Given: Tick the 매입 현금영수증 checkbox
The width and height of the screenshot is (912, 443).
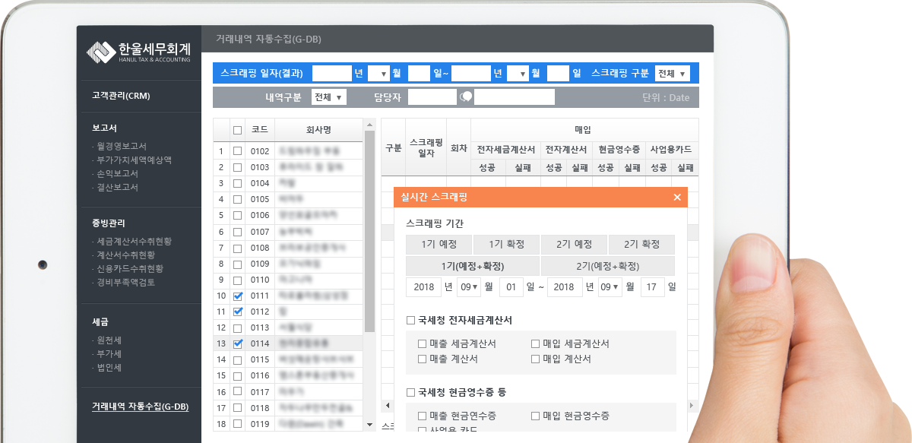Looking at the screenshot, I should click(x=535, y=416).
